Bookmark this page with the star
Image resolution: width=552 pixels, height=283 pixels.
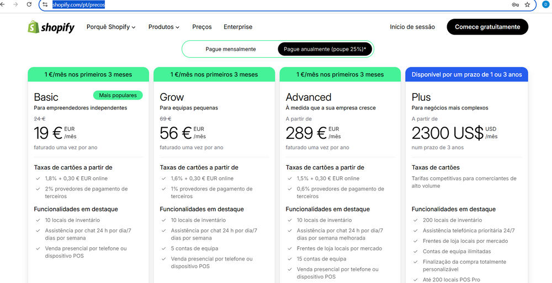point(527,4)
